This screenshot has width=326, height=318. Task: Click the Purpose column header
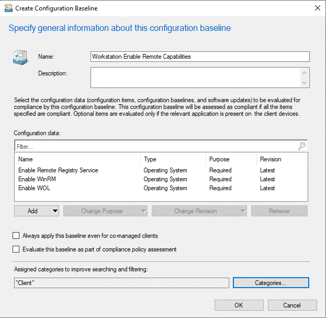pos(219,159)
